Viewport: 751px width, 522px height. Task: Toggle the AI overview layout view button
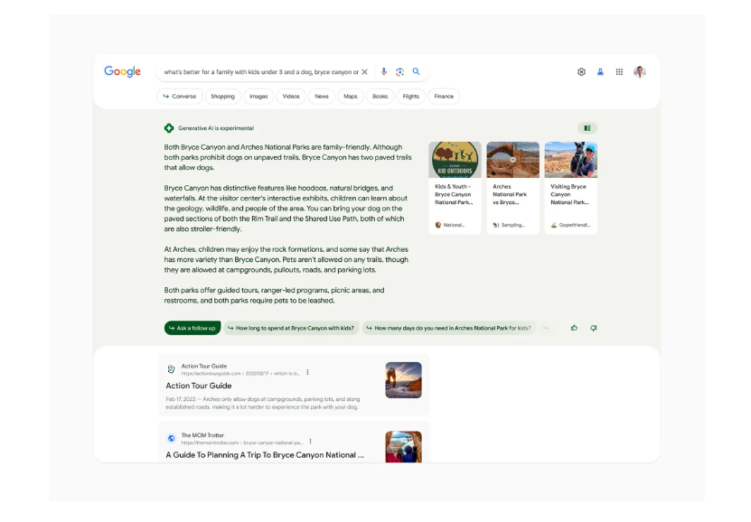(x=587, y=128)
